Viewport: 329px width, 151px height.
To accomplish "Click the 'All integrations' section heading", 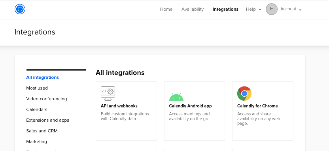I will click(120, 73).
